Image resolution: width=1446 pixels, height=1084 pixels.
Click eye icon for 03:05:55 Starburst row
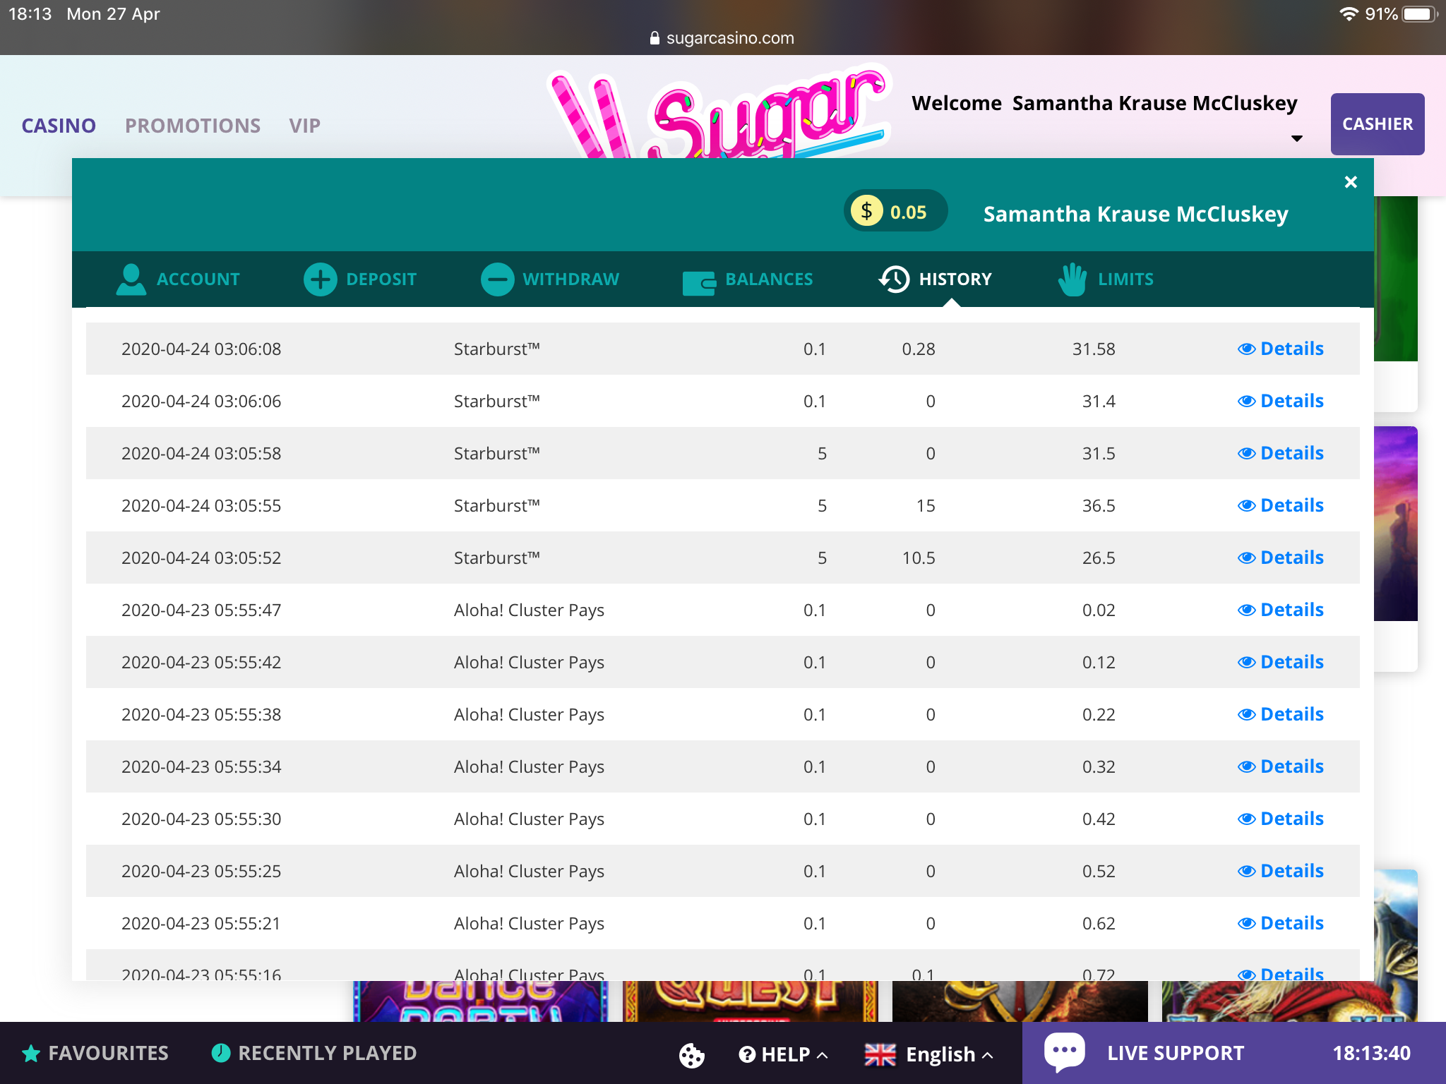click(1246, 505)
